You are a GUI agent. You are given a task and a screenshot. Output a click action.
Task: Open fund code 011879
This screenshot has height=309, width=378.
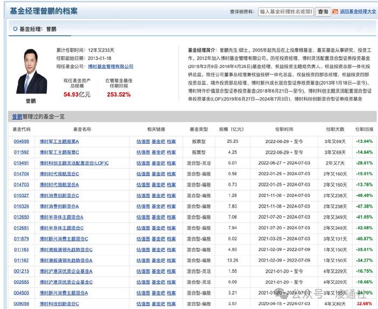click(21, 239)
